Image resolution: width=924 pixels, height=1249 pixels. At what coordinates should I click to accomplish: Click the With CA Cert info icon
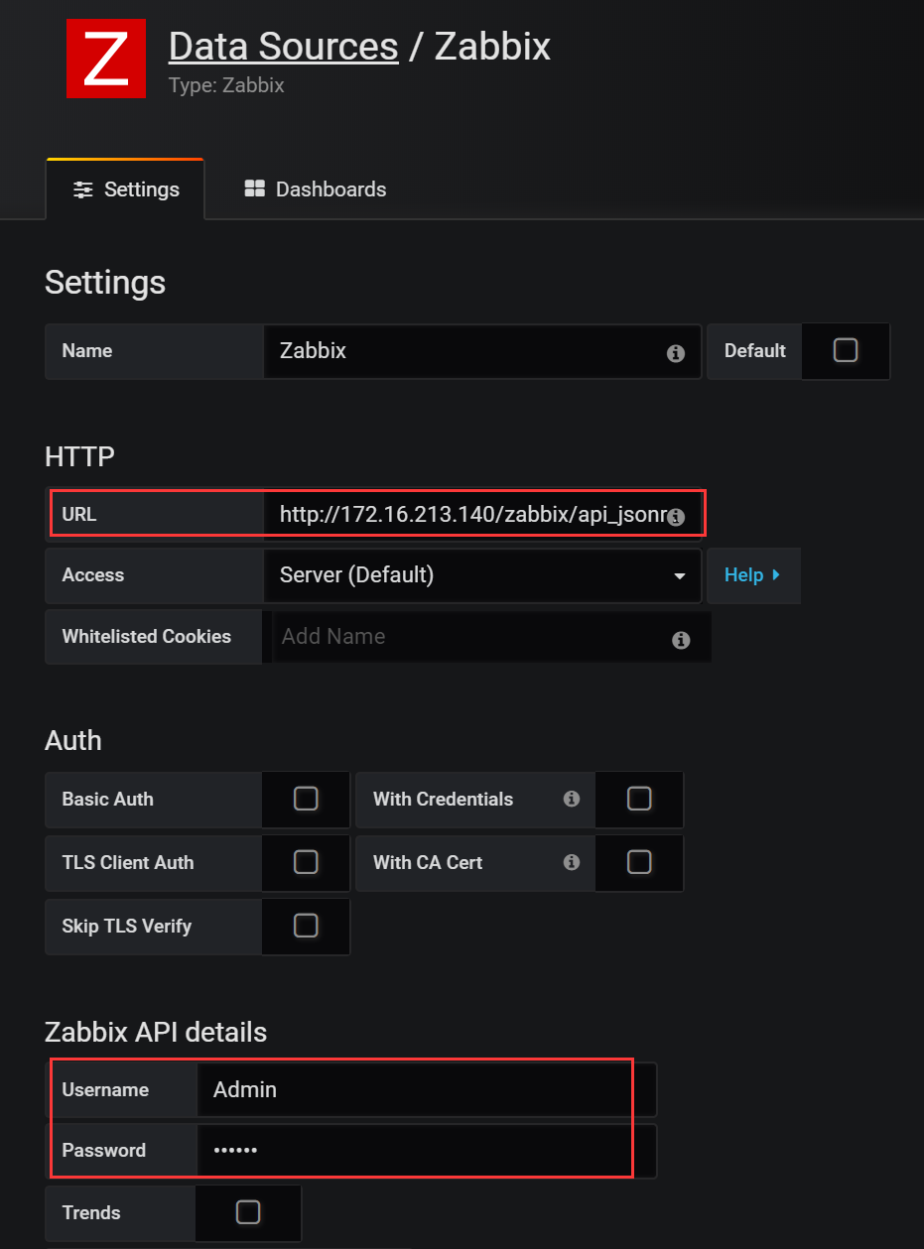572,862
